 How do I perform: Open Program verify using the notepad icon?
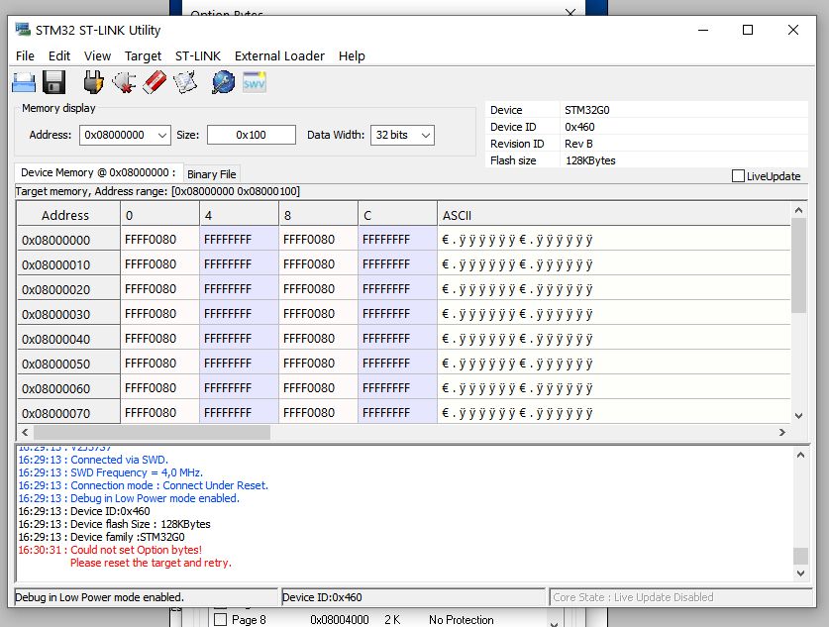tap(185, 82)
